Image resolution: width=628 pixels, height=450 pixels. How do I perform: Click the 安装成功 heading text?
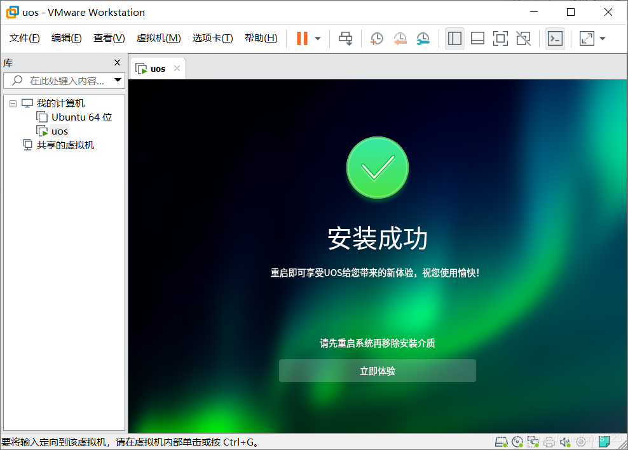pyautogui.click(x=378, y=239)
